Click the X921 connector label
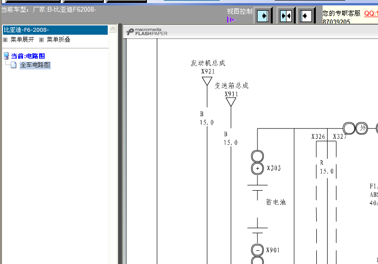The width and height of the screenshot is (378, 264). [x=208, y=71]
